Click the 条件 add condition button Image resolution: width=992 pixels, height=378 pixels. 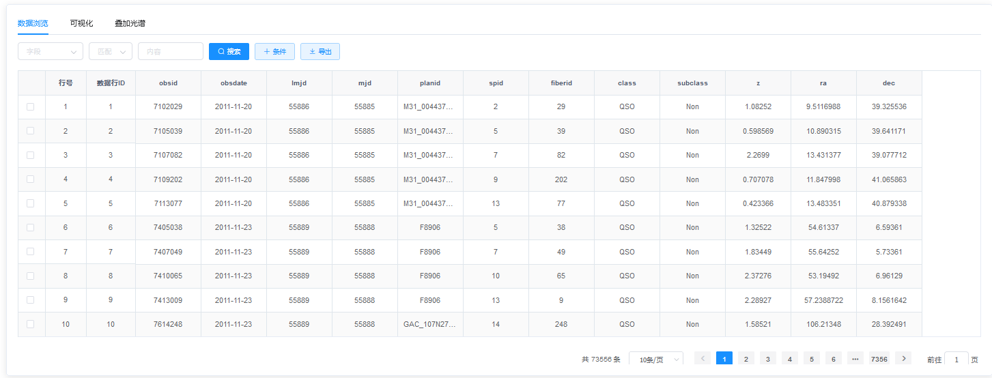click(x=274, y=51)
